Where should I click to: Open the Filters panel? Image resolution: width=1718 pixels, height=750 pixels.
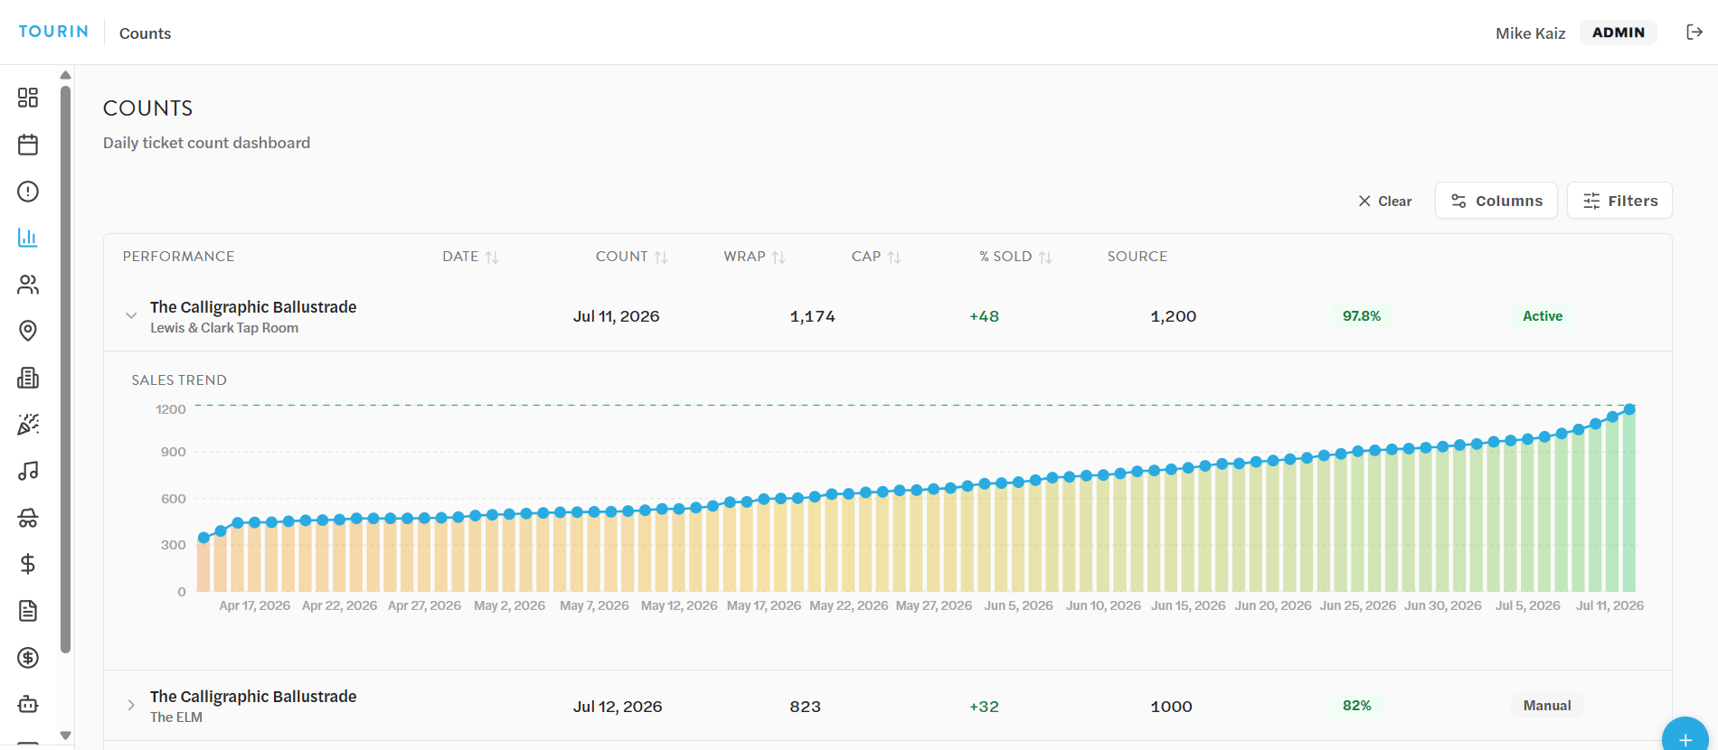click(1619, 201)
